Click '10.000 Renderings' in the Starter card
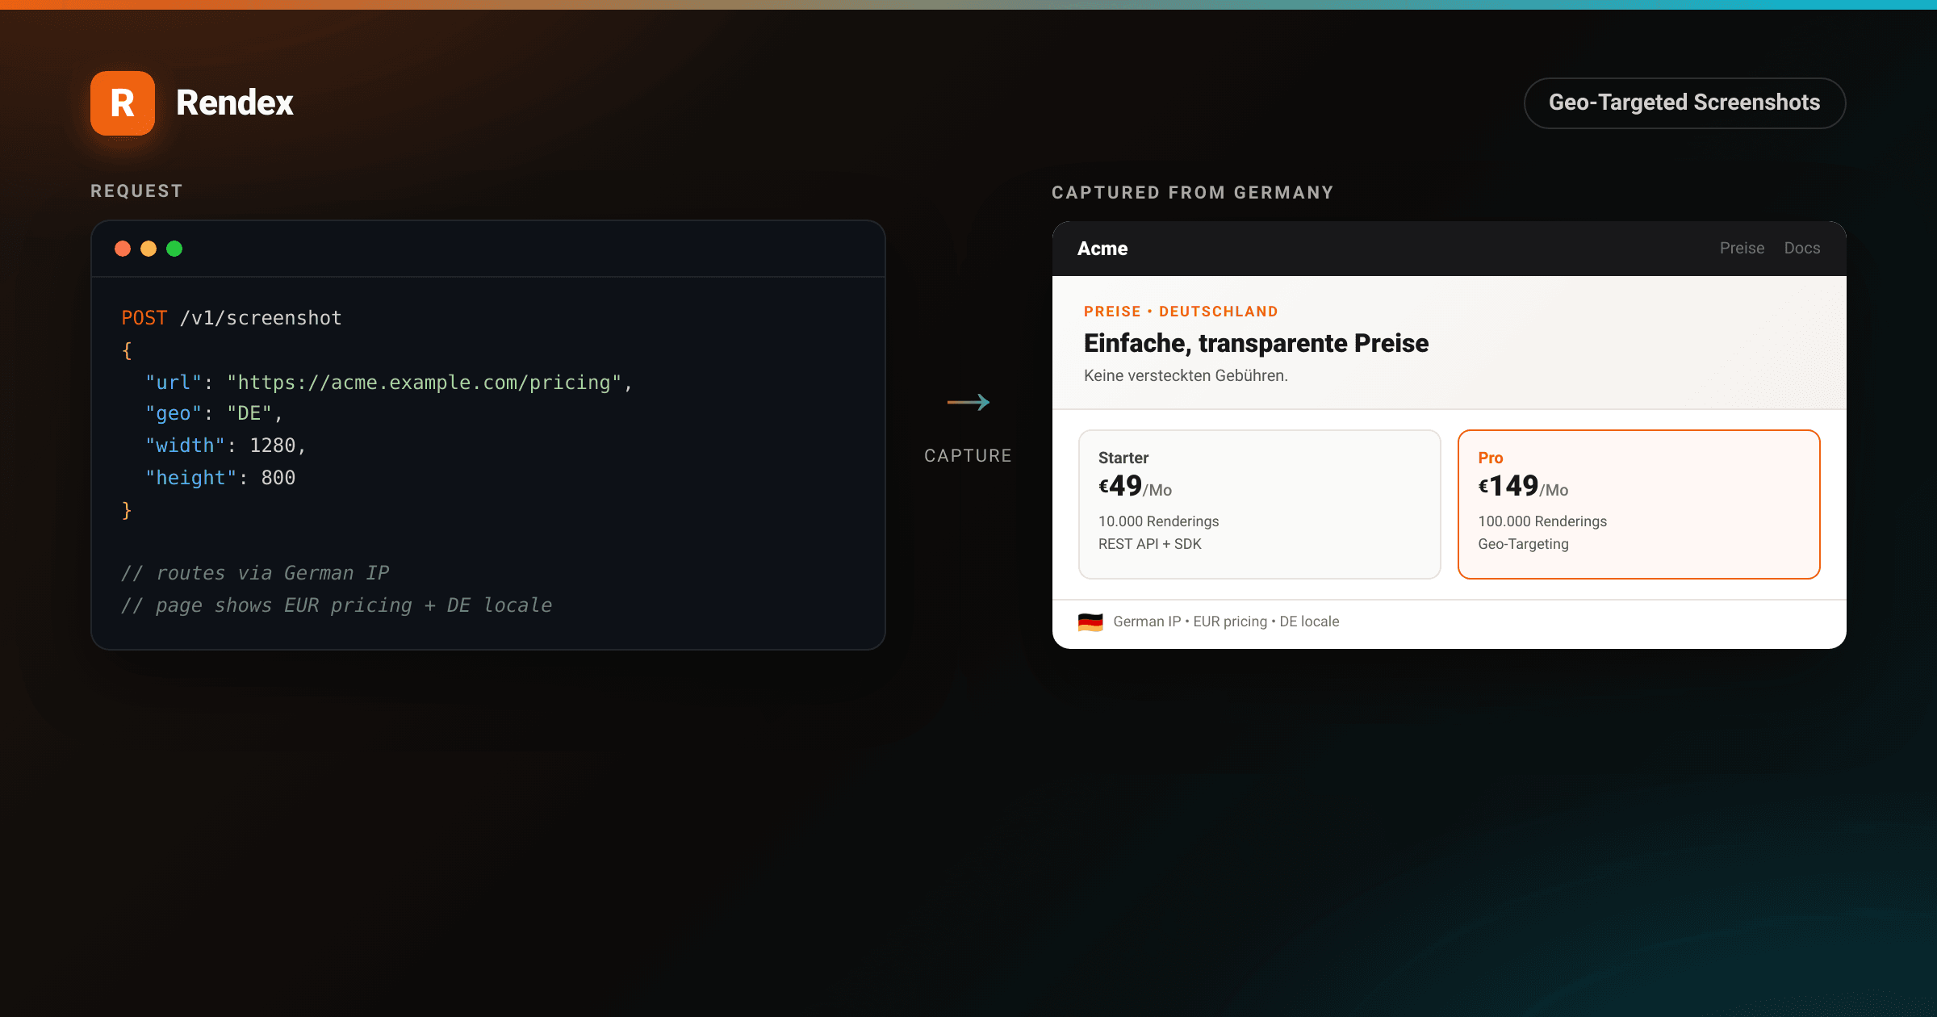1937x1017 pixels. click(x=1159, y=521)
